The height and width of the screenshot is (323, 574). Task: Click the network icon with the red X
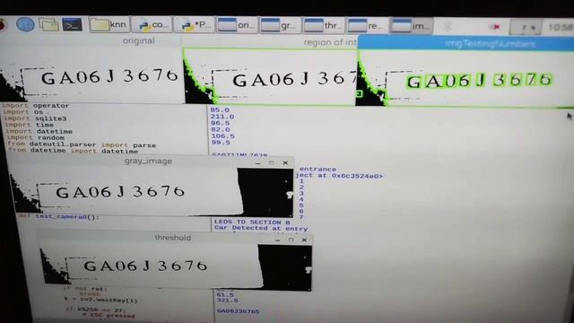(496, 27)
